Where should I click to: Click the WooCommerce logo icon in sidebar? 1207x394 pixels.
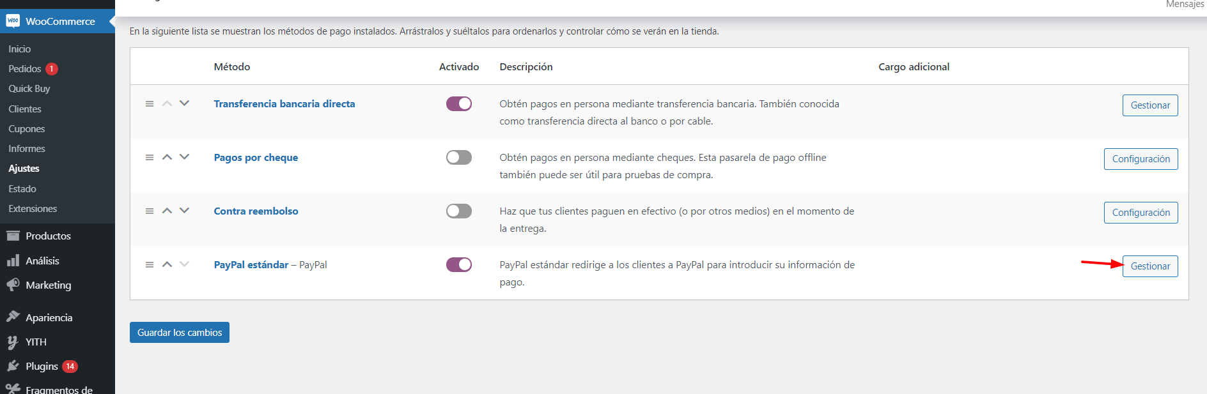tap(13, 21)
